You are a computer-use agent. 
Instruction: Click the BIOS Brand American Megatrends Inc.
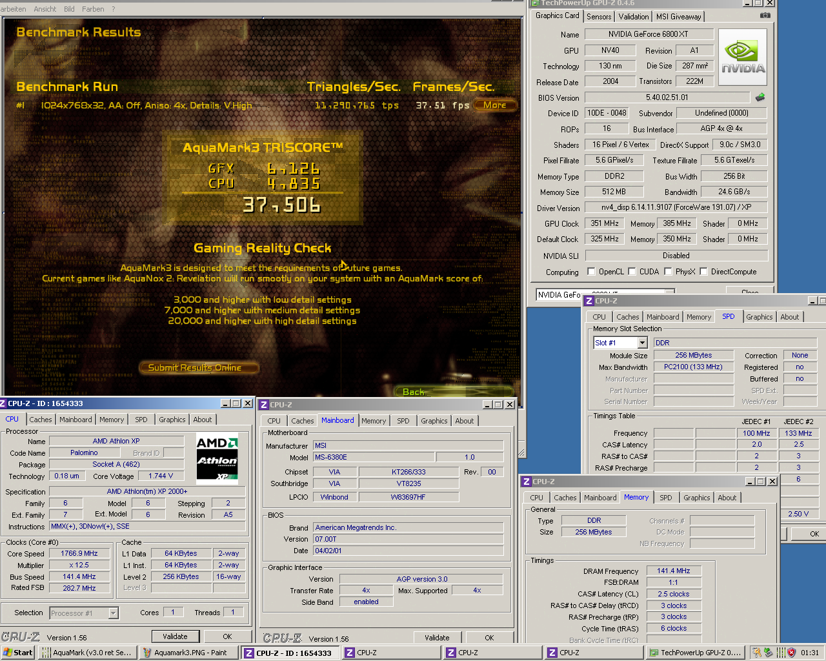408,527
